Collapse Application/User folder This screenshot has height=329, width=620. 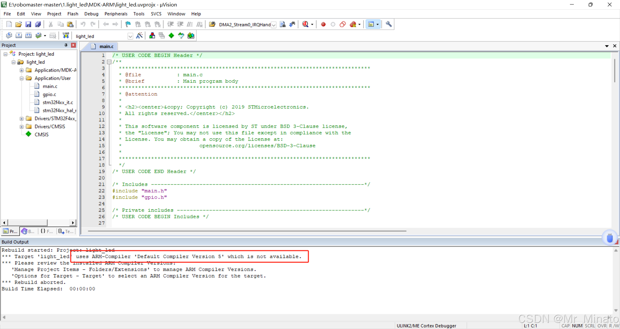(x=22, y=78)
